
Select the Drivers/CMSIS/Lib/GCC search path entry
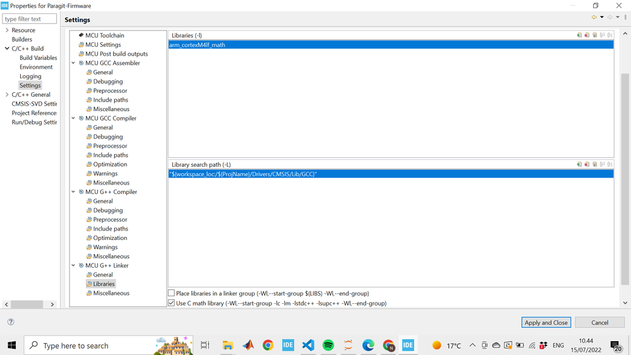coord(391,174)
